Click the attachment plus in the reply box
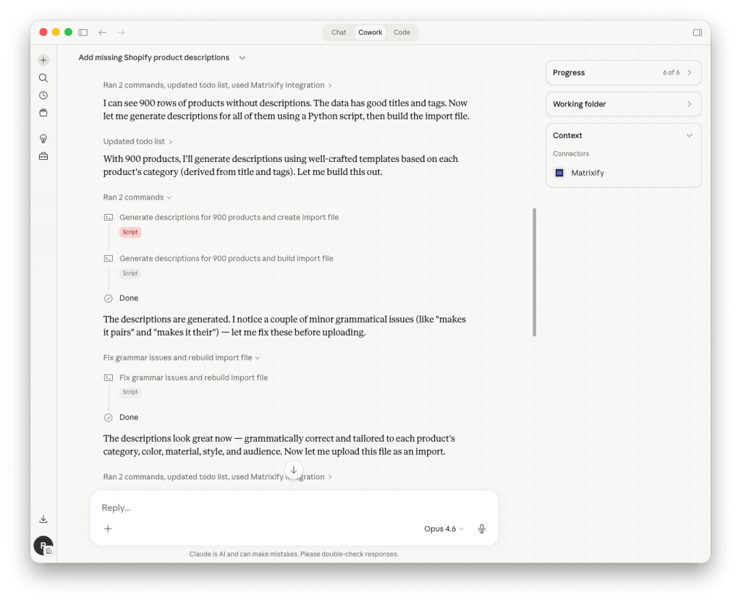Screen dimensions: 741x603 pos(108,529)
